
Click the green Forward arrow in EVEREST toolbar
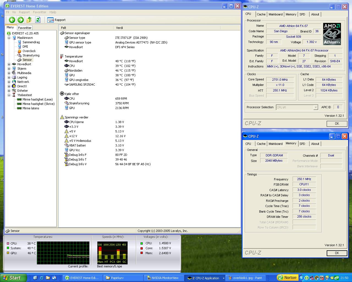20,20
